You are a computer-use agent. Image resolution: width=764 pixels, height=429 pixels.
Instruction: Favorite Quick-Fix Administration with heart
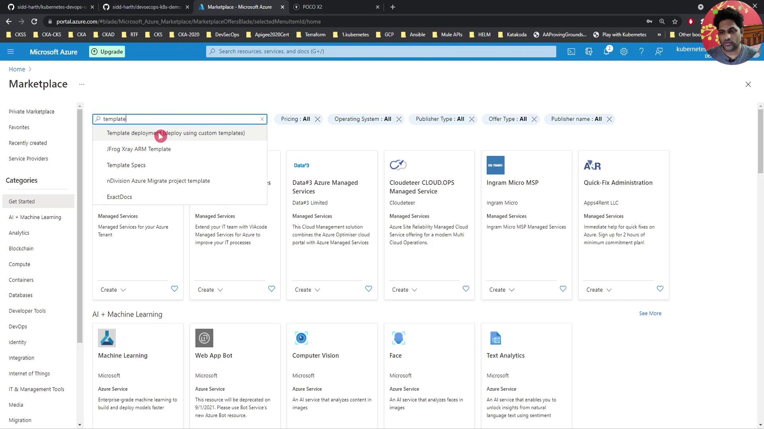pos(660,289)
